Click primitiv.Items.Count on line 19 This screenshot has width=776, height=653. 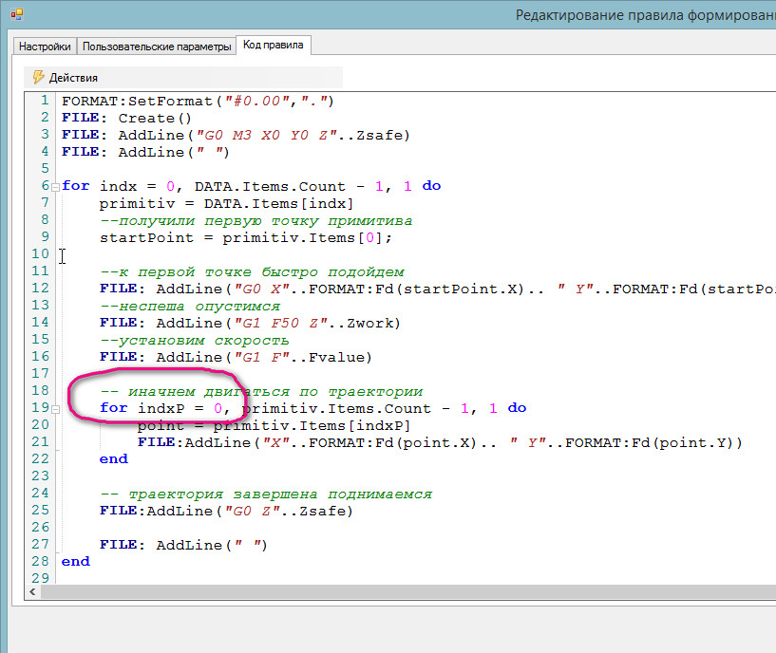point(336,409)
